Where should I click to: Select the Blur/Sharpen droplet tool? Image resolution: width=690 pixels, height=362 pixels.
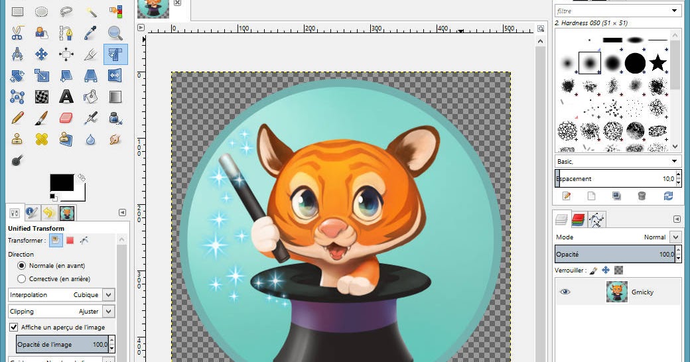click(91, 139)
